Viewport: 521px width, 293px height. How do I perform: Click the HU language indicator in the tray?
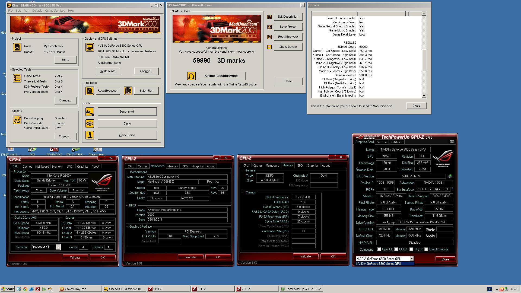coord(489,289)
